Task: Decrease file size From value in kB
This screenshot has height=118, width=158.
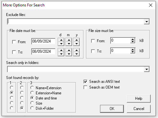Action: [x=133, y=42]
